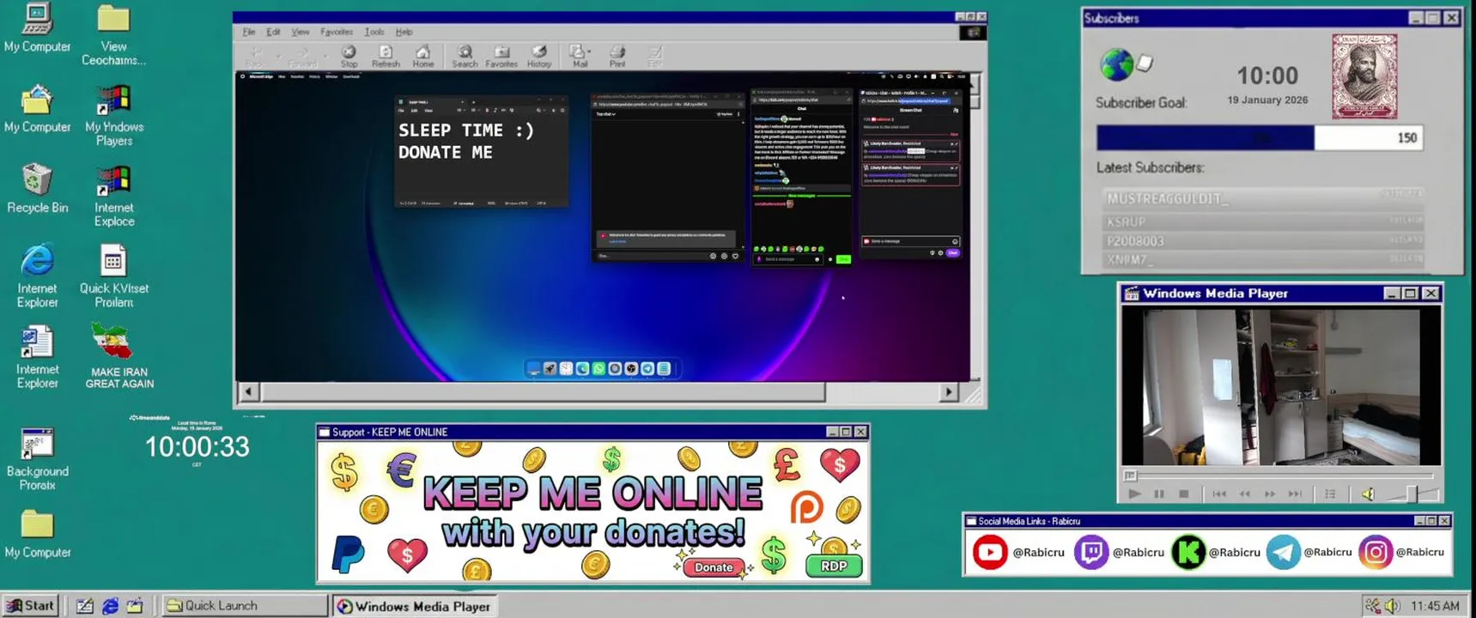Pause Windows Media Player playback

click(x=1159, y=494)
